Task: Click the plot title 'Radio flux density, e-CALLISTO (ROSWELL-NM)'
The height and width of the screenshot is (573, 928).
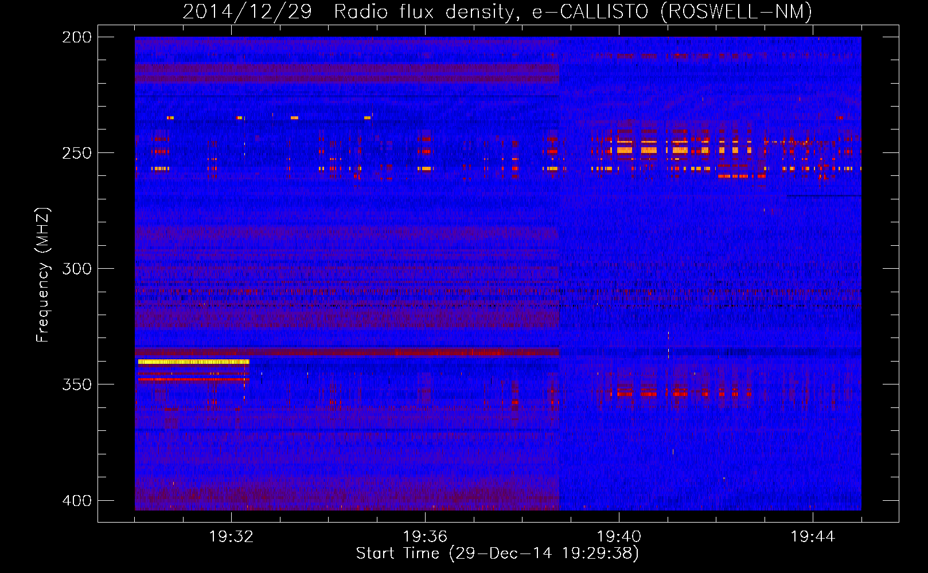Action: (x=573, y=11)
